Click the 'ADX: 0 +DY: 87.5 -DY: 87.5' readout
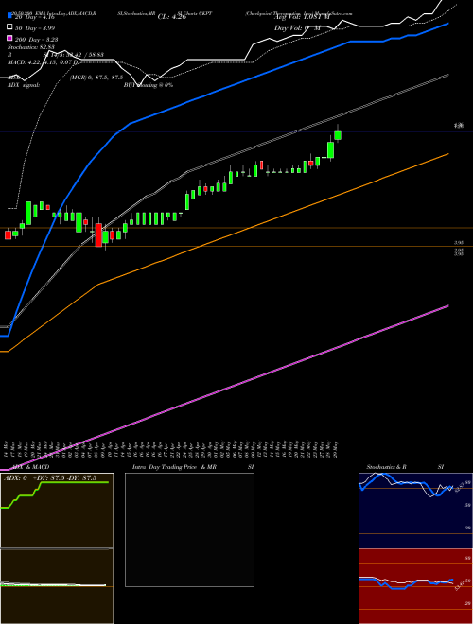Image resolution: width=473 pixels, height=624 pixels. [50, 477]
